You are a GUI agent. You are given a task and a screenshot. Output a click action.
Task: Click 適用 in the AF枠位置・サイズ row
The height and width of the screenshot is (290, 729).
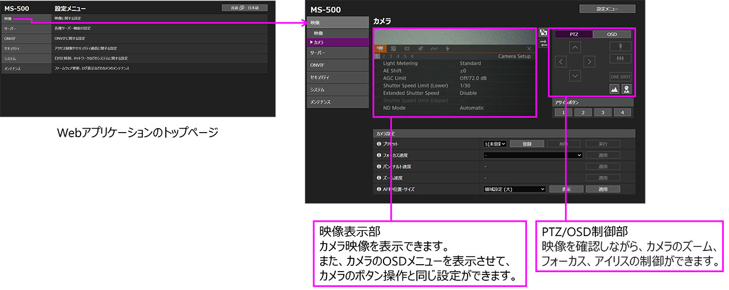point(603,188)
